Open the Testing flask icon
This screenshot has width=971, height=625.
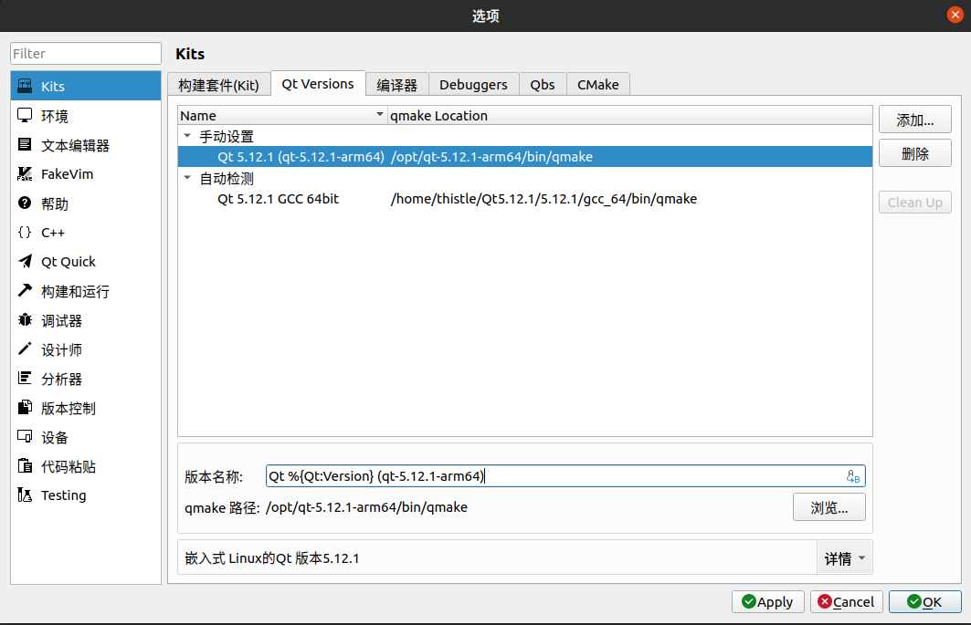click(x=25, y=495)
